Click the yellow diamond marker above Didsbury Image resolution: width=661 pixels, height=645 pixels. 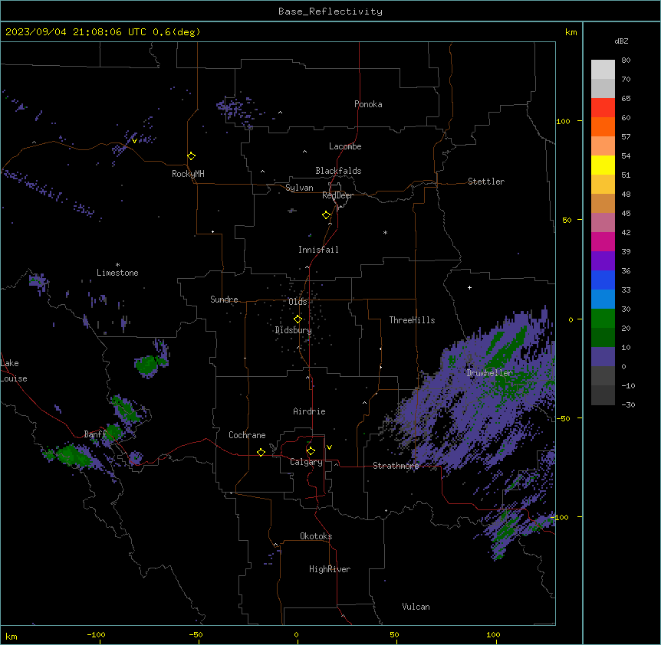[x=298, y=319]
